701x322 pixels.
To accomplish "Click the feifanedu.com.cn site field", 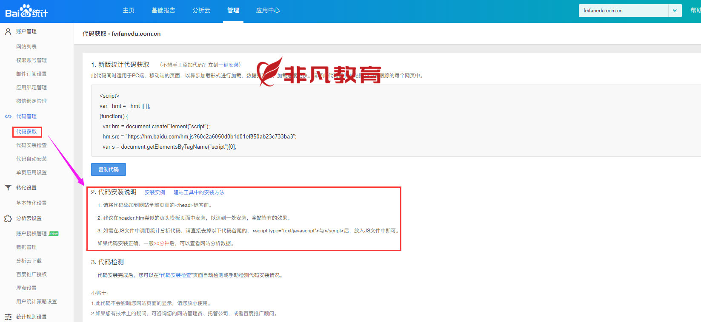I will point(623,11).
